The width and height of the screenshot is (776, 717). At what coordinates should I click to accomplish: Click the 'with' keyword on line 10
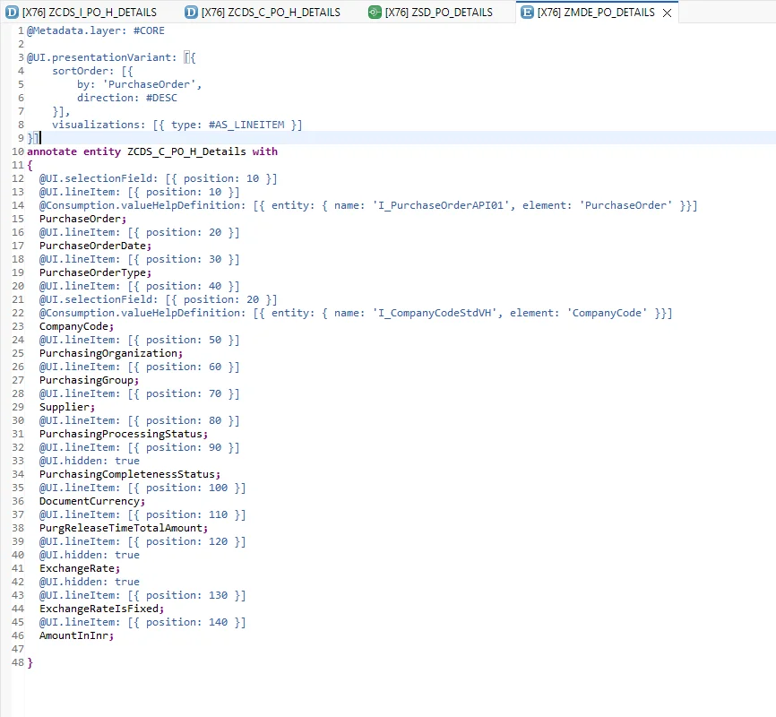(264, 151)
